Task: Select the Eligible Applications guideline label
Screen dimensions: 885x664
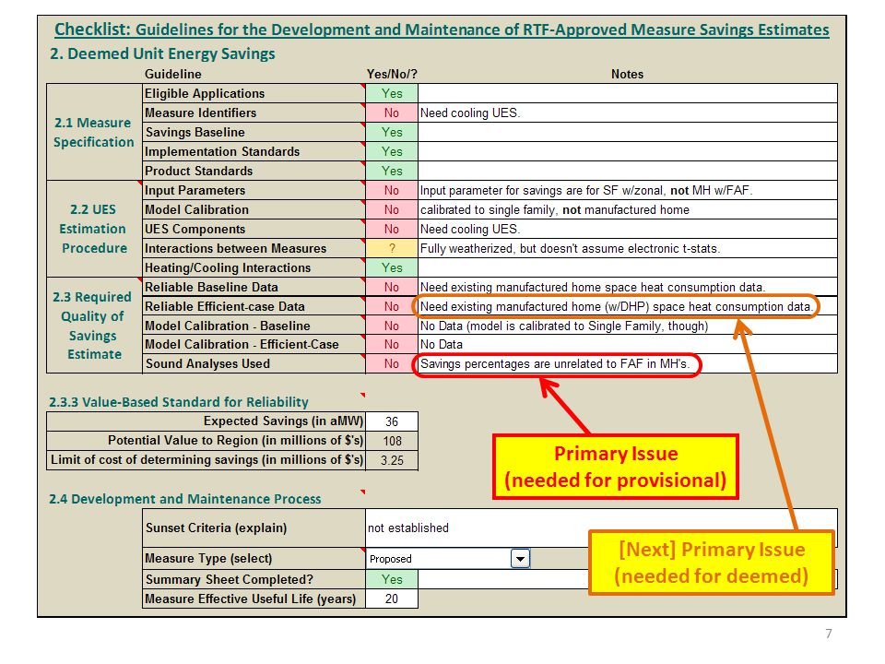Action: [254, 94]
